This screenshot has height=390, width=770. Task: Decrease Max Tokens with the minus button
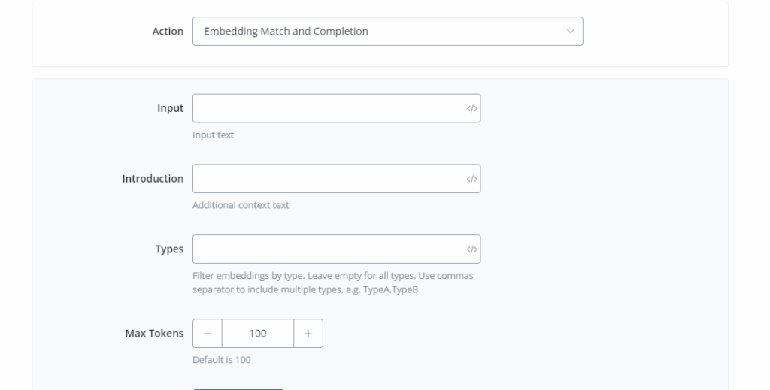tap(208, 334)
